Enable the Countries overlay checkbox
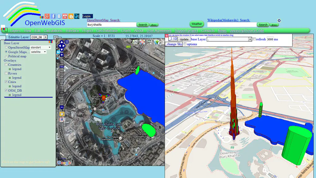 pyautogui.click(x=6, y=65)
